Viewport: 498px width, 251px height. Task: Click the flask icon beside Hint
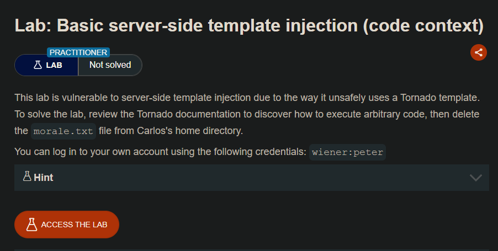tap(27, 177)
